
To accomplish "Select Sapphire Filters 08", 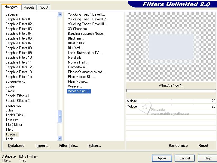I will [x=19, y=48].
